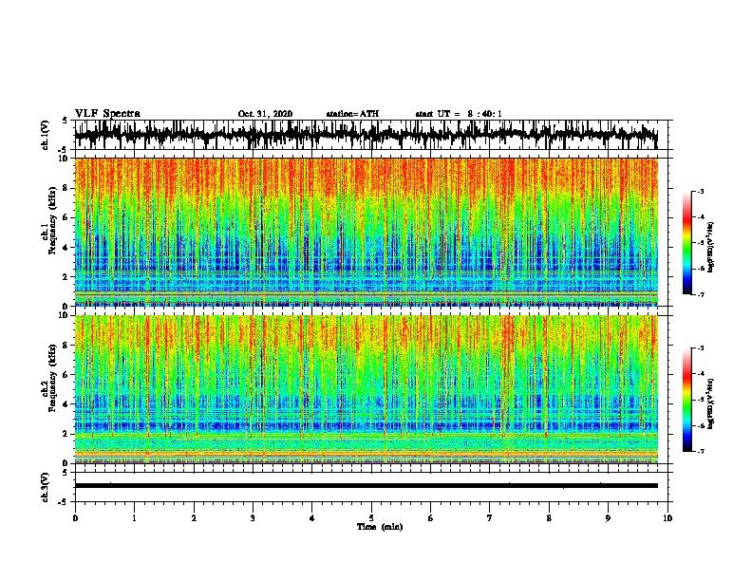Click the "8" kHz tick on ch.1 axis

pos(66,188)
